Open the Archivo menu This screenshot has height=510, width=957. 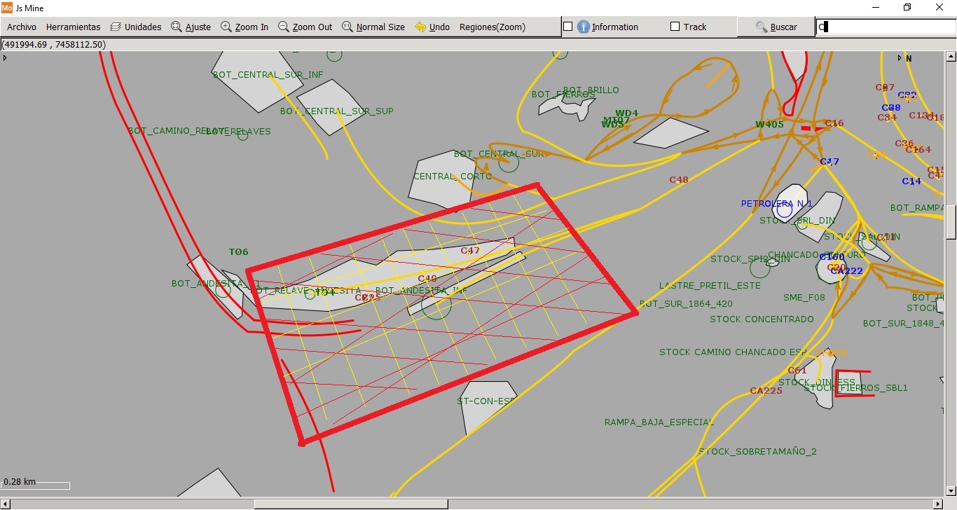pos(22,27)
